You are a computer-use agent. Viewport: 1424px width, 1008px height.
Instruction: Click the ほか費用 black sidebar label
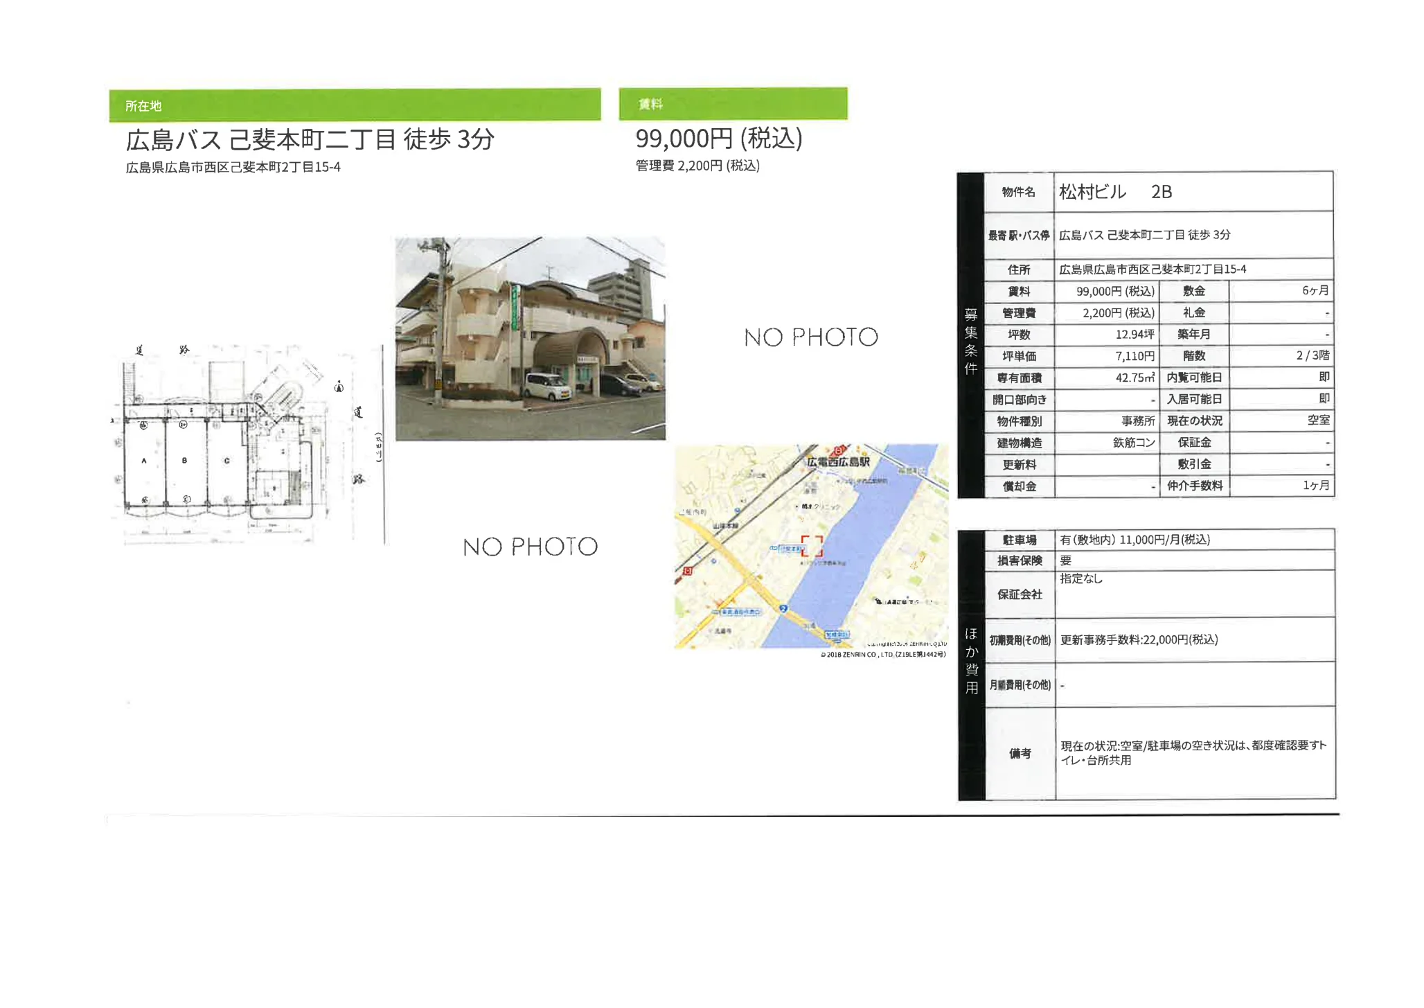coord(971,660)
